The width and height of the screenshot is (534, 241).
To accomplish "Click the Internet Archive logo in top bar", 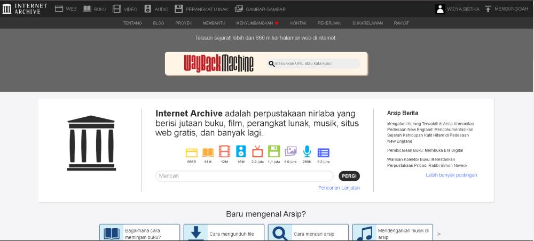I will [25, 9].
